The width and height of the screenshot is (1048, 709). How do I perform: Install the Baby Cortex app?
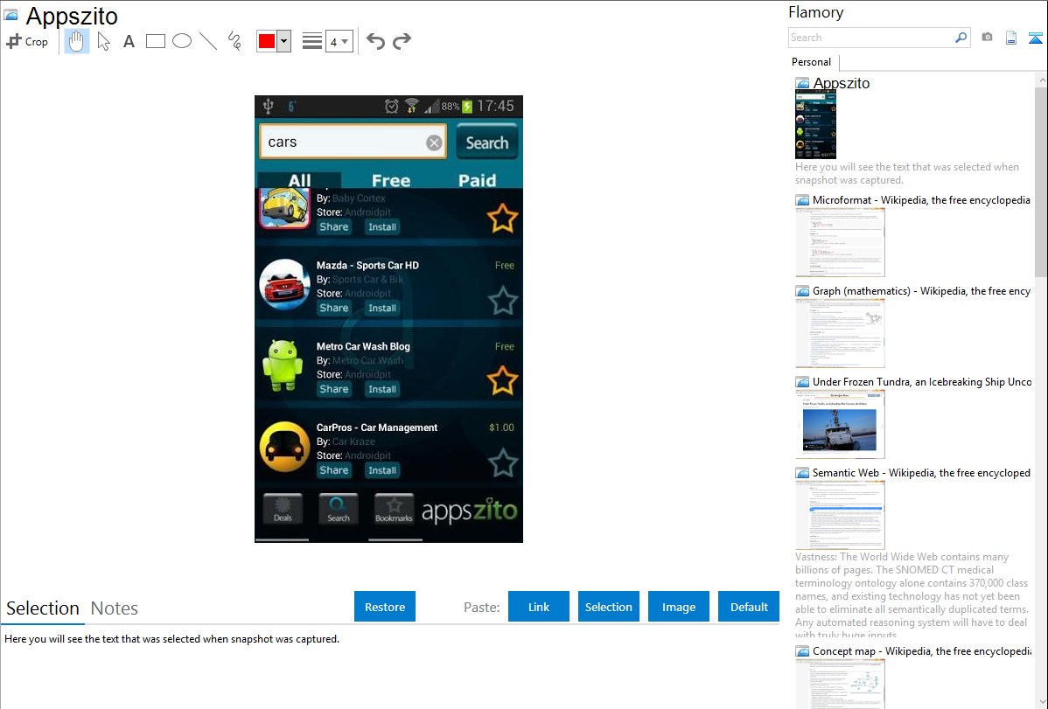382,227
